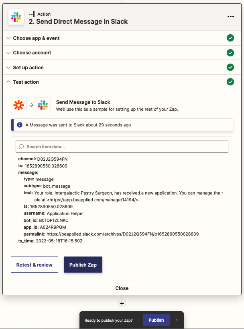Click the info icon in the message banner

click(19, 125)
